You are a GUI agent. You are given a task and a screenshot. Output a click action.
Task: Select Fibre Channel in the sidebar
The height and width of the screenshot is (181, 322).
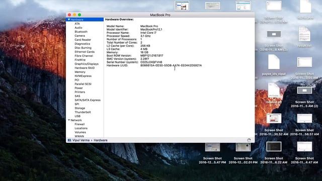[84, 56]
